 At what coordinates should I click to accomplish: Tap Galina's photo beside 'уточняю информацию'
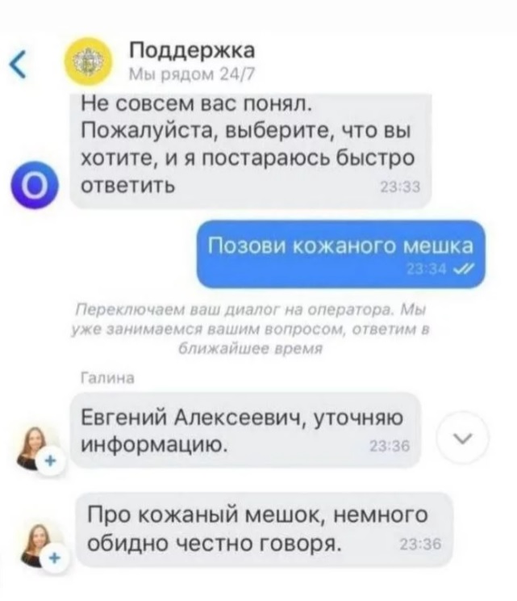pyautogui.click(x=35, y=447)
